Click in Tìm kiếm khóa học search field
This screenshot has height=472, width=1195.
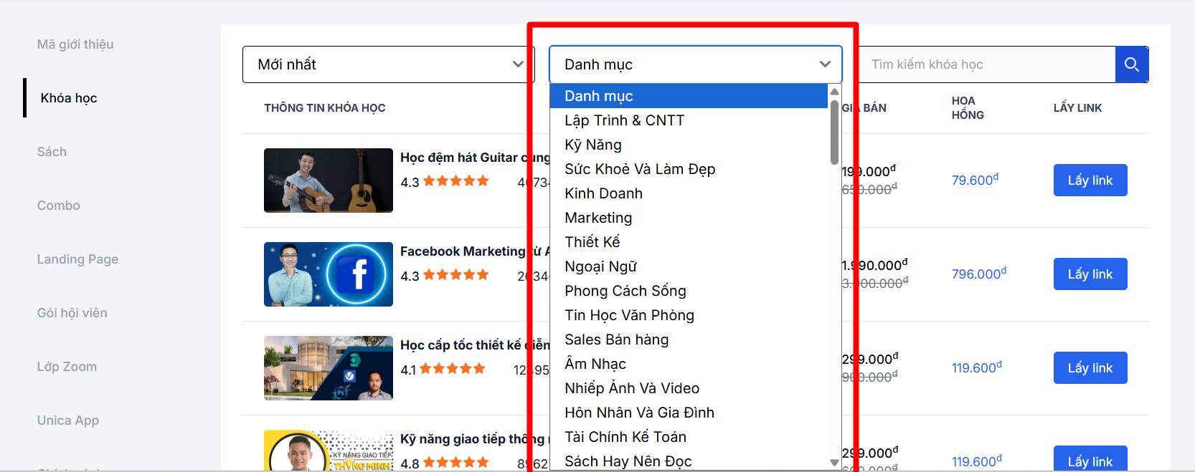tap(986, 64)
